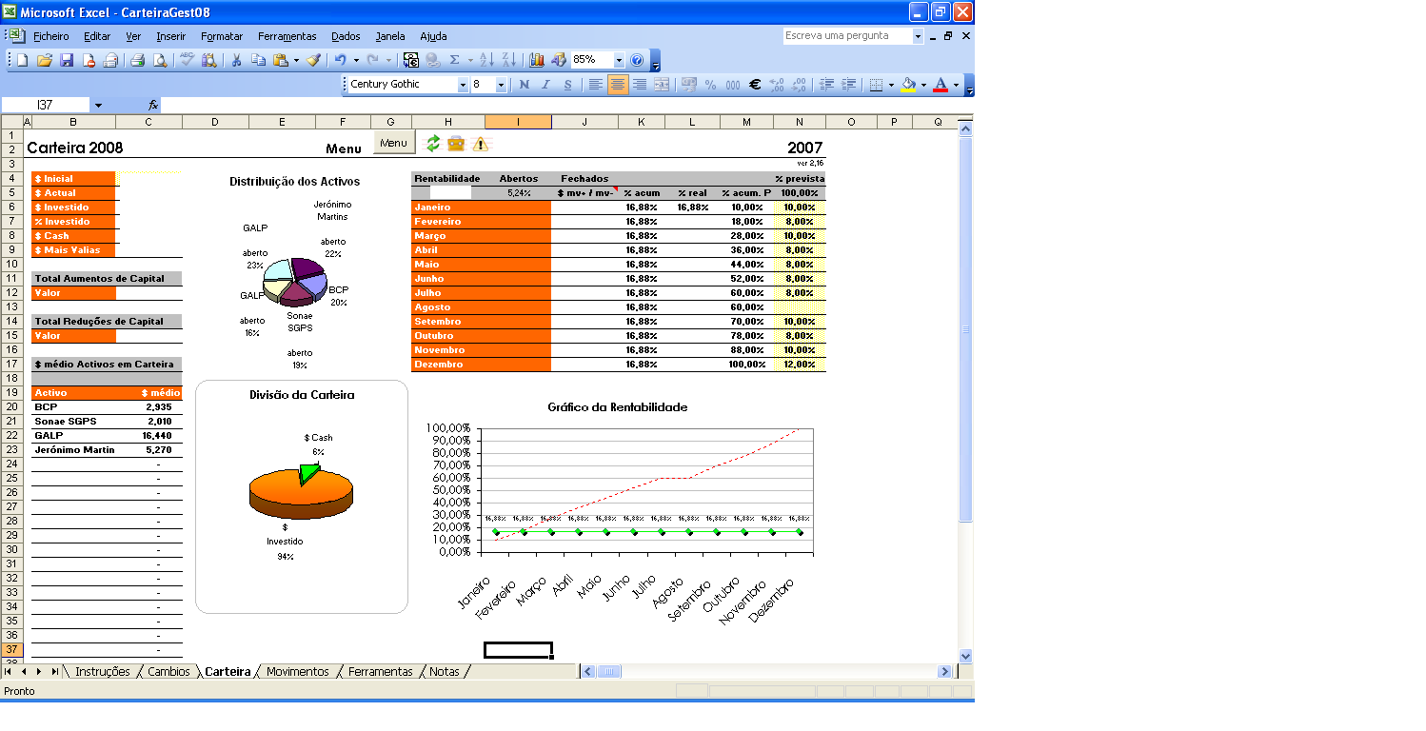The image size is (1426, 731).
Task: Click the Increase Decimal icon
Action: [777, 85]
